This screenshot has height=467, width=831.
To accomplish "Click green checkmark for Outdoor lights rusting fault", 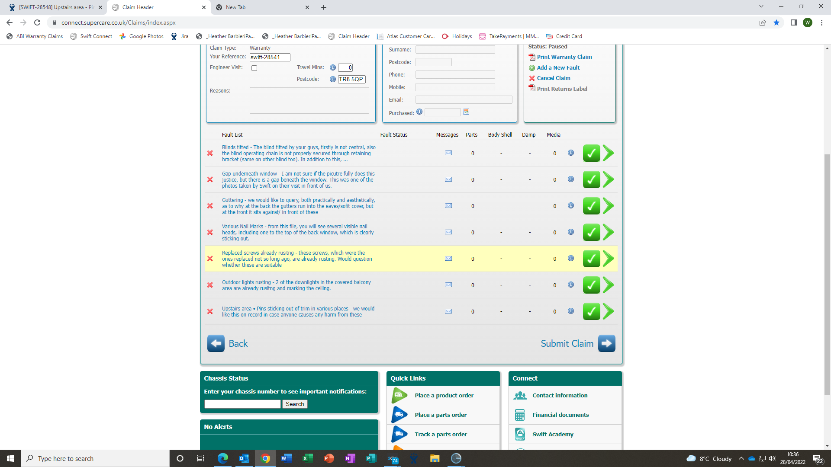I will [x=591, y=285].
